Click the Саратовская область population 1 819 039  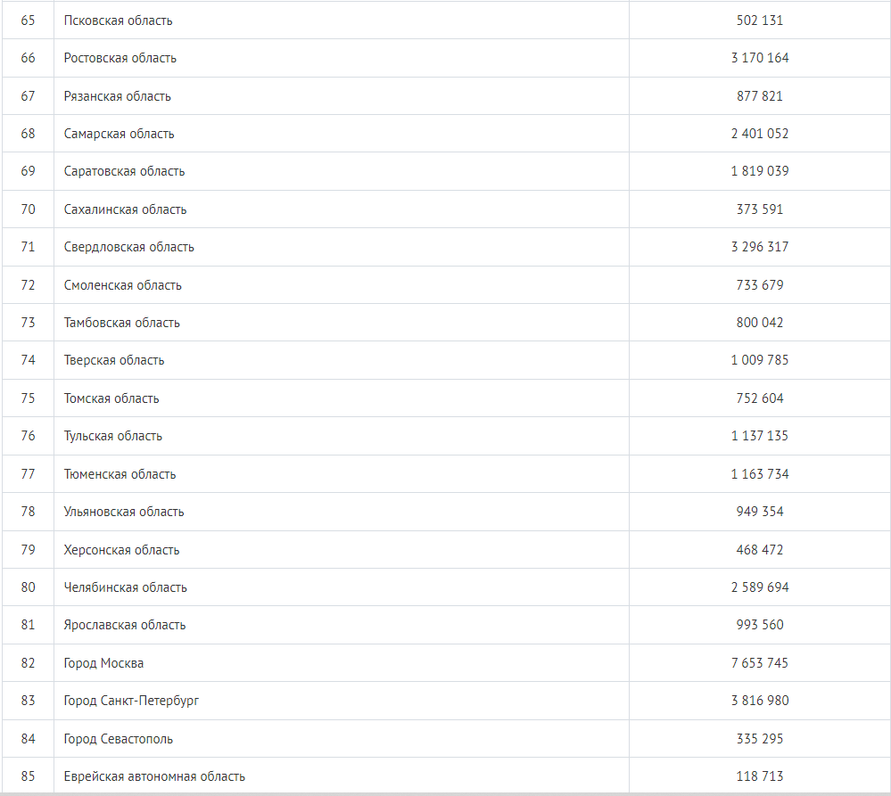coord(760,171)
